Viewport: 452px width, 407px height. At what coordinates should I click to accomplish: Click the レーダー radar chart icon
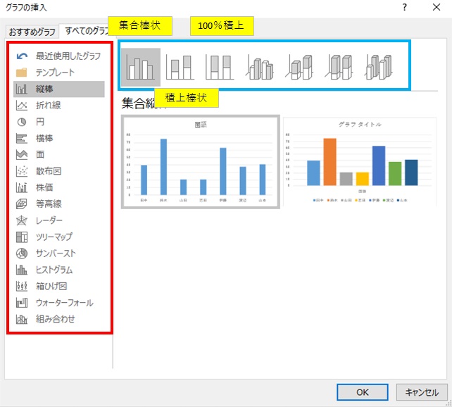click(22, 220)
